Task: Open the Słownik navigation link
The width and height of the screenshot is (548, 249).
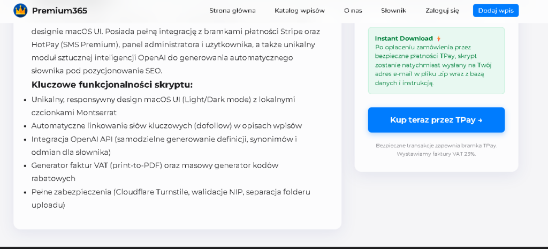Action: [x=393, y=11]
